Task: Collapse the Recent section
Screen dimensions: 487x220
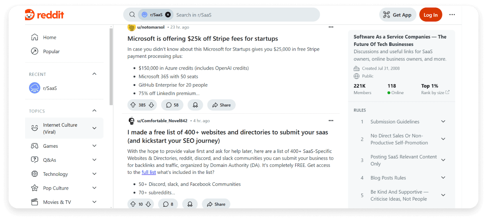Action: coord(94,74)
